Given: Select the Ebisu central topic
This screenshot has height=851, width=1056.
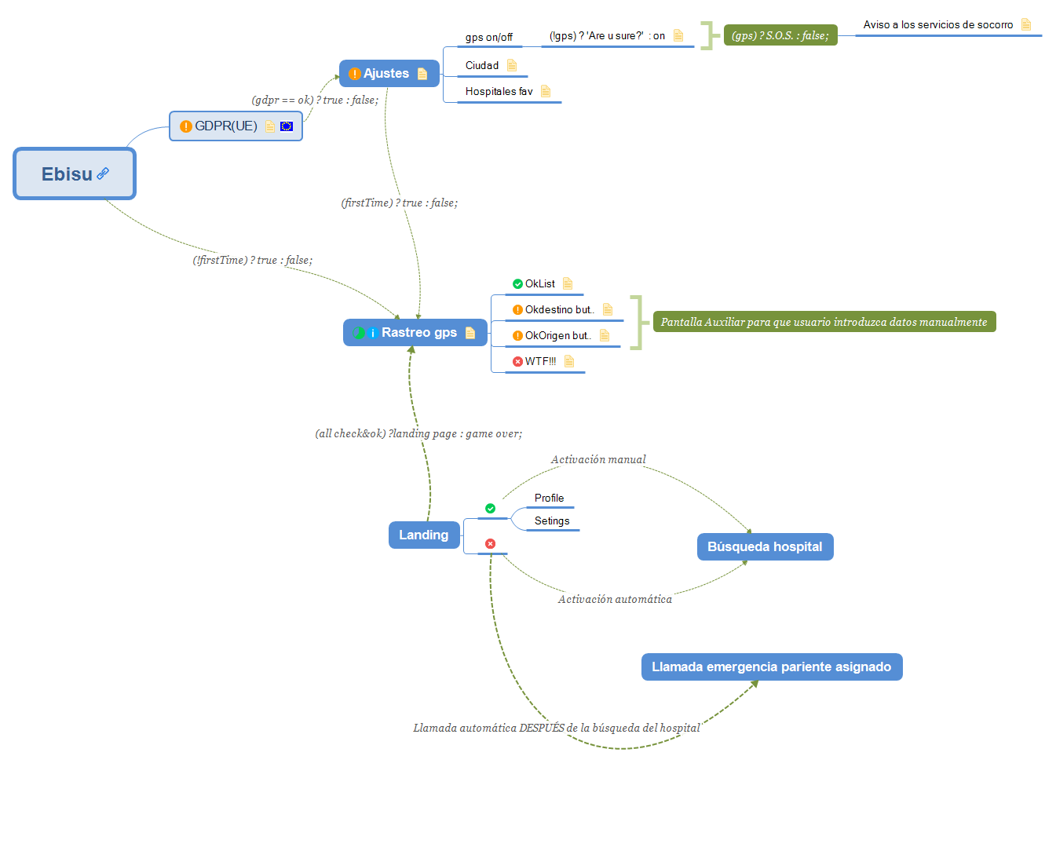Looking at the screenshot, I should tap(75, 173).
